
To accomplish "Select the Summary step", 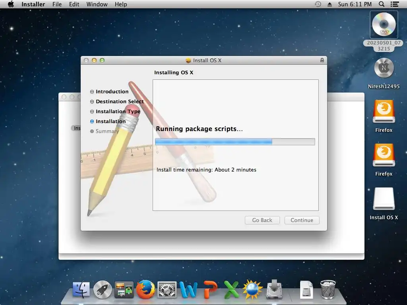I will point(105,131).
